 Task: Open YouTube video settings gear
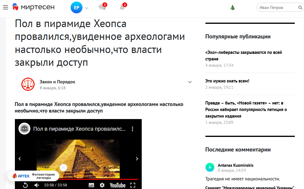pos(102,185)
